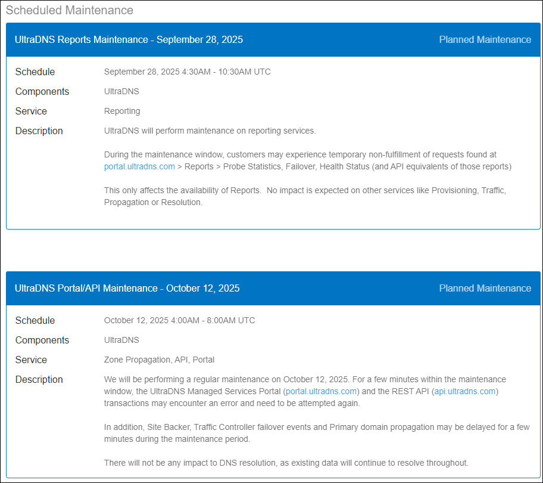Image resolution: width=543 pixels, height=483 pixels.
Task: Click Components label in the Portal/API card
Action: click(x=42, y=340)
